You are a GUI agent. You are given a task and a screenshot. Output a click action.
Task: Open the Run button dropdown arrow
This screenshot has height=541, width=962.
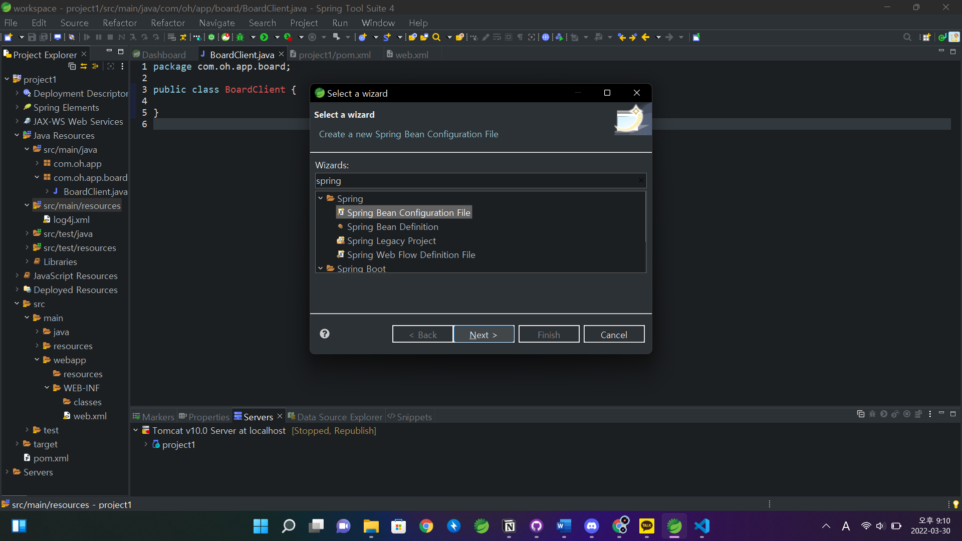[x=277, y=37]
